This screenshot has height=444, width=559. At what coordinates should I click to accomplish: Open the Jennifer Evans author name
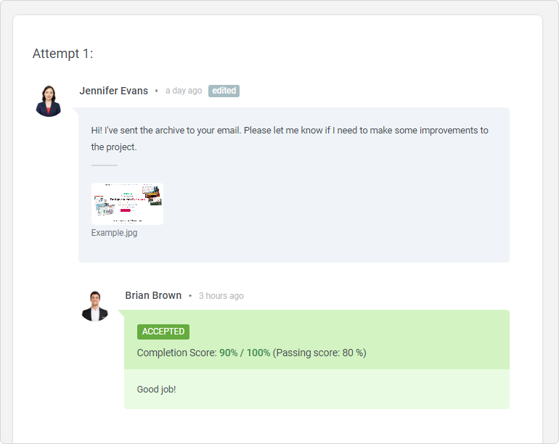[113, 91]
